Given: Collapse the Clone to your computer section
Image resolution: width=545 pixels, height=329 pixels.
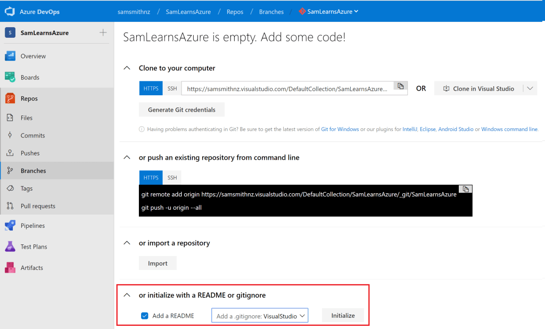Looking at the screenshot, I should (x=127, y=68).
